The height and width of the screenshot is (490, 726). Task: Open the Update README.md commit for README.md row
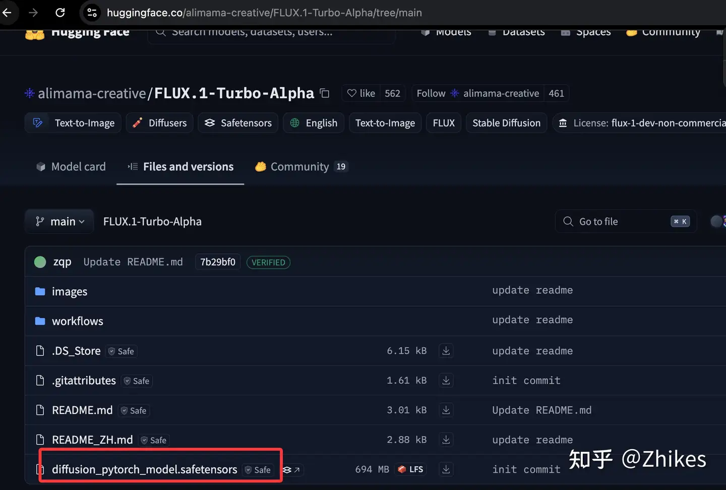[542, 410]
